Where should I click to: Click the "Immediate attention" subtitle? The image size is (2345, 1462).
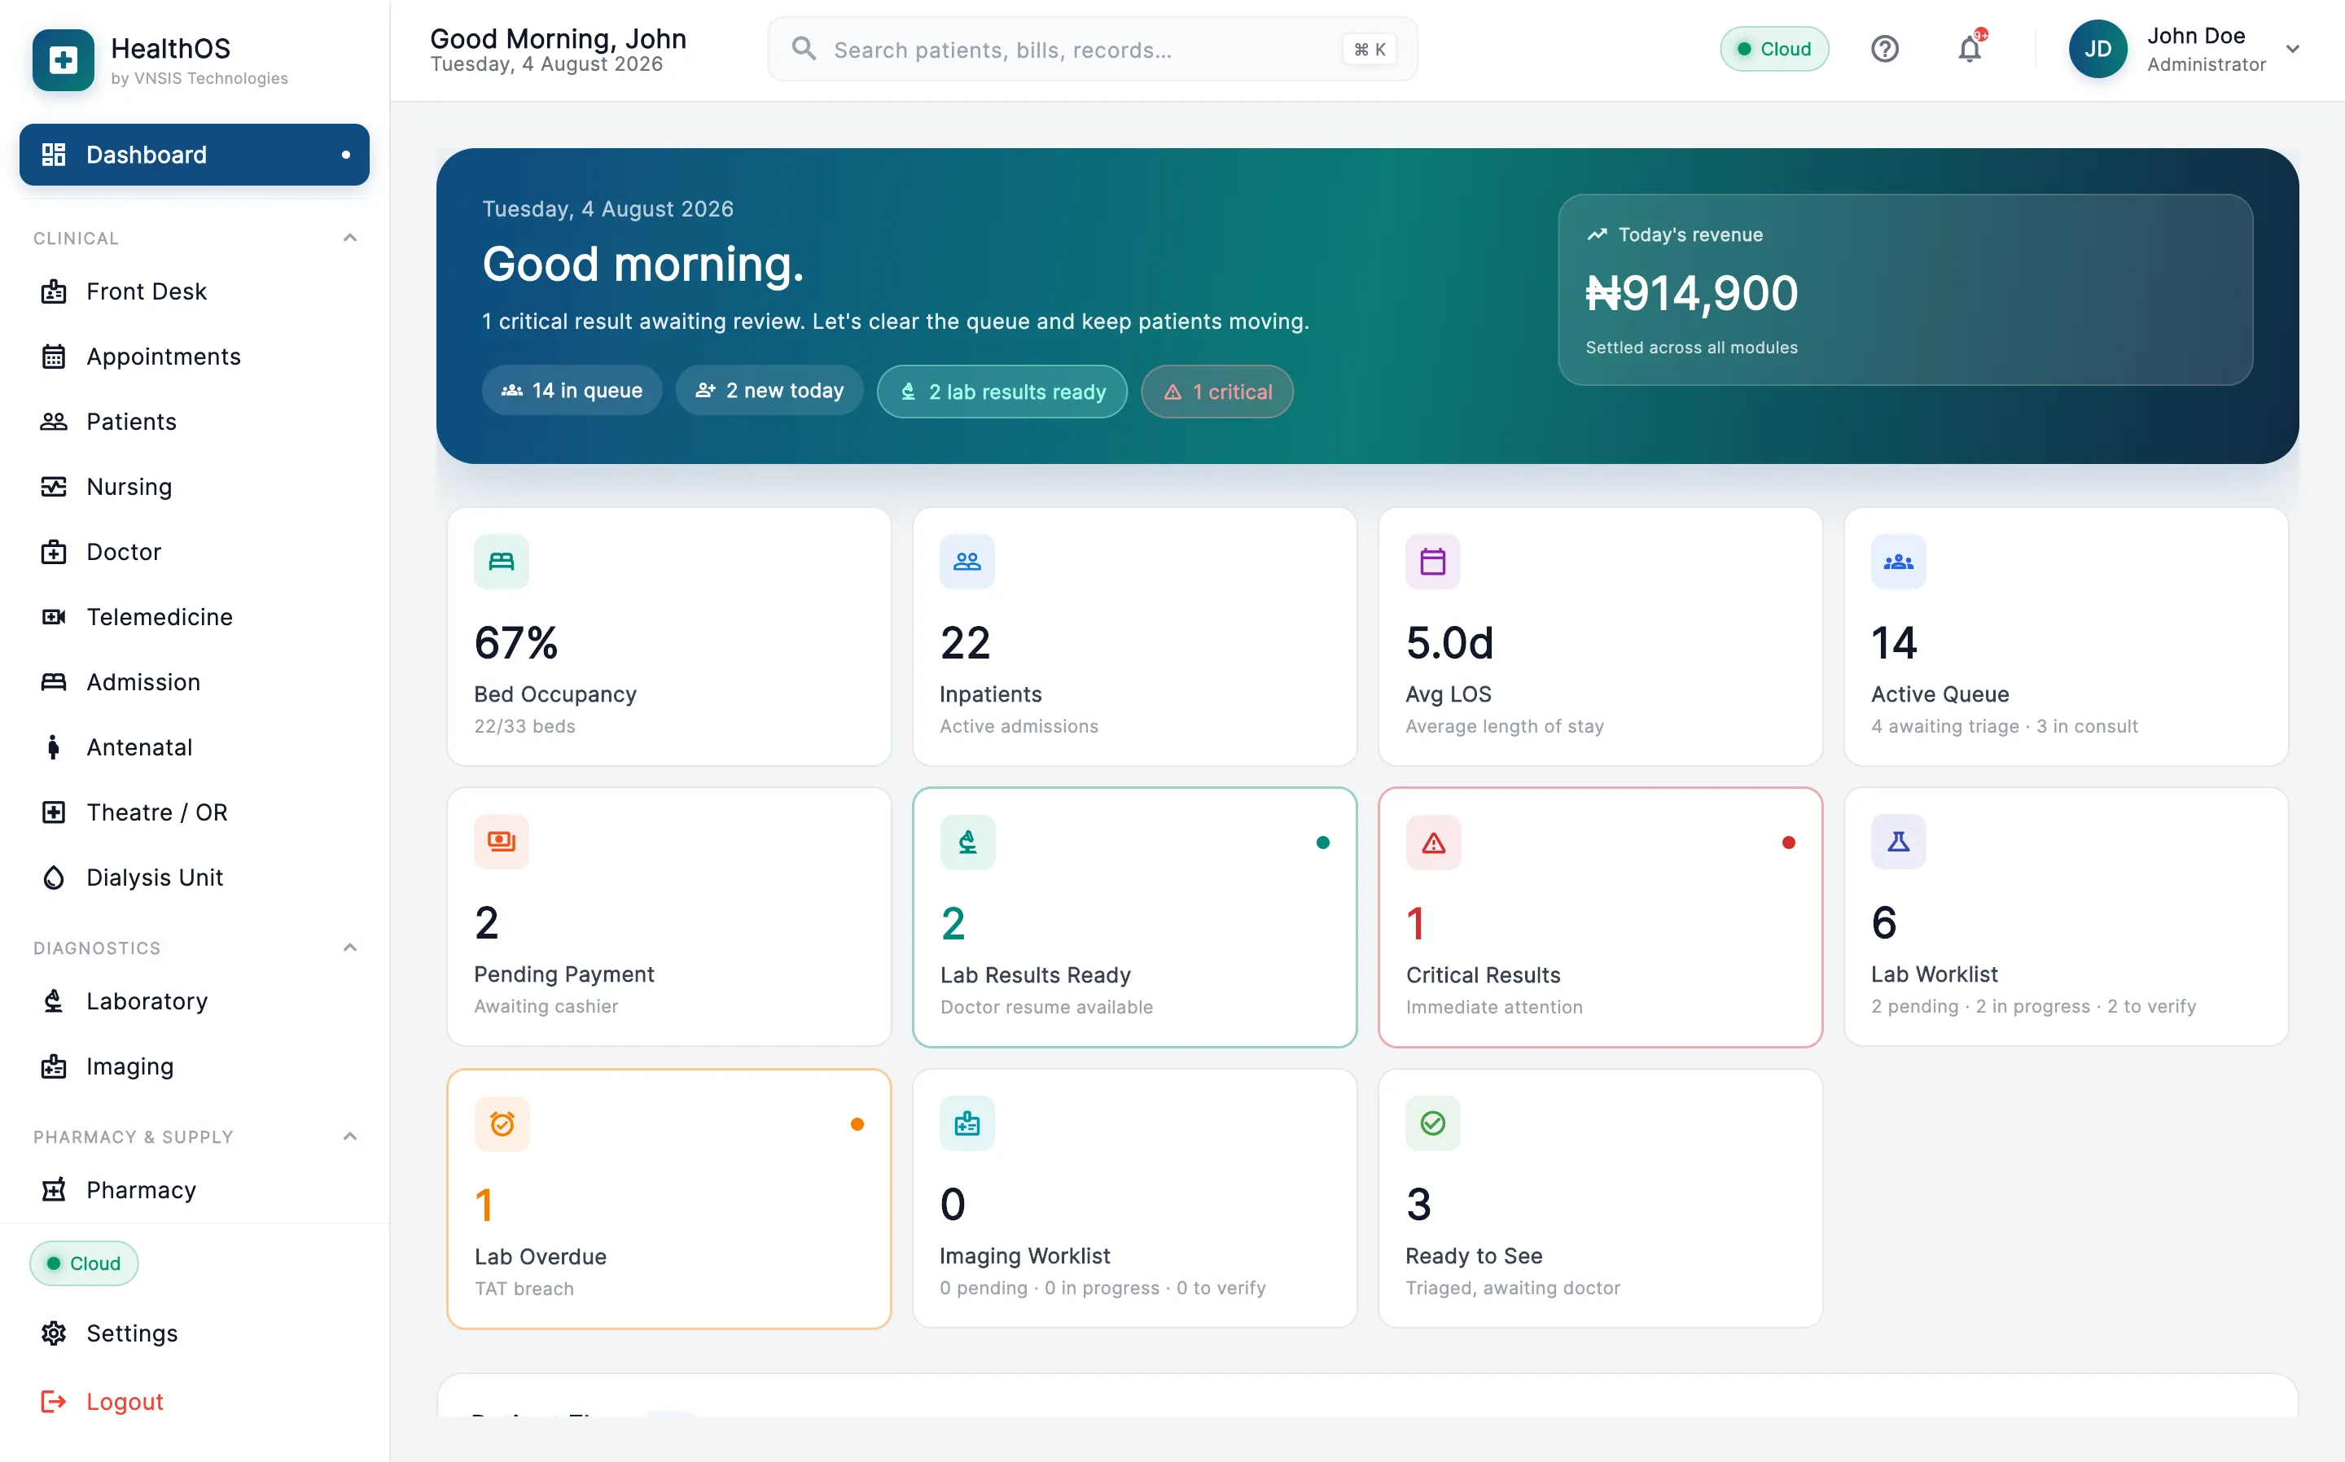tap(1494, 1007)
